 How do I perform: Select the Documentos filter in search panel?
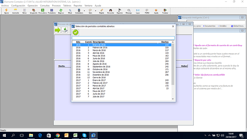pos(209,26)
